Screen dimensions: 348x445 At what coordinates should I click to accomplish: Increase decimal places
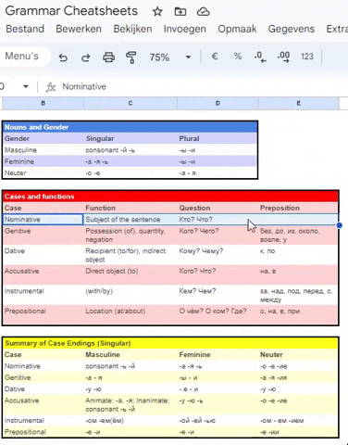pyautogui.click(x=283, y=57)
